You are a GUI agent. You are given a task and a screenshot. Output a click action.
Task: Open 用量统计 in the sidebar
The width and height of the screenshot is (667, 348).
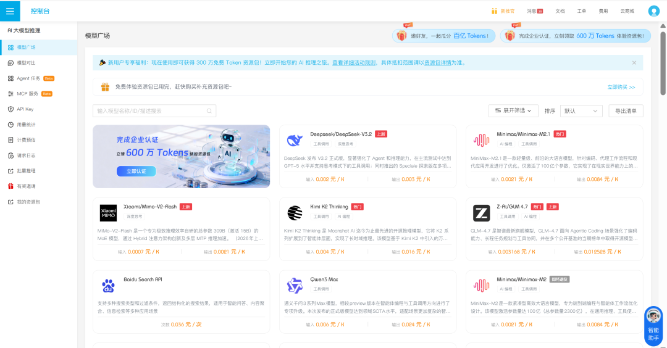38,125
